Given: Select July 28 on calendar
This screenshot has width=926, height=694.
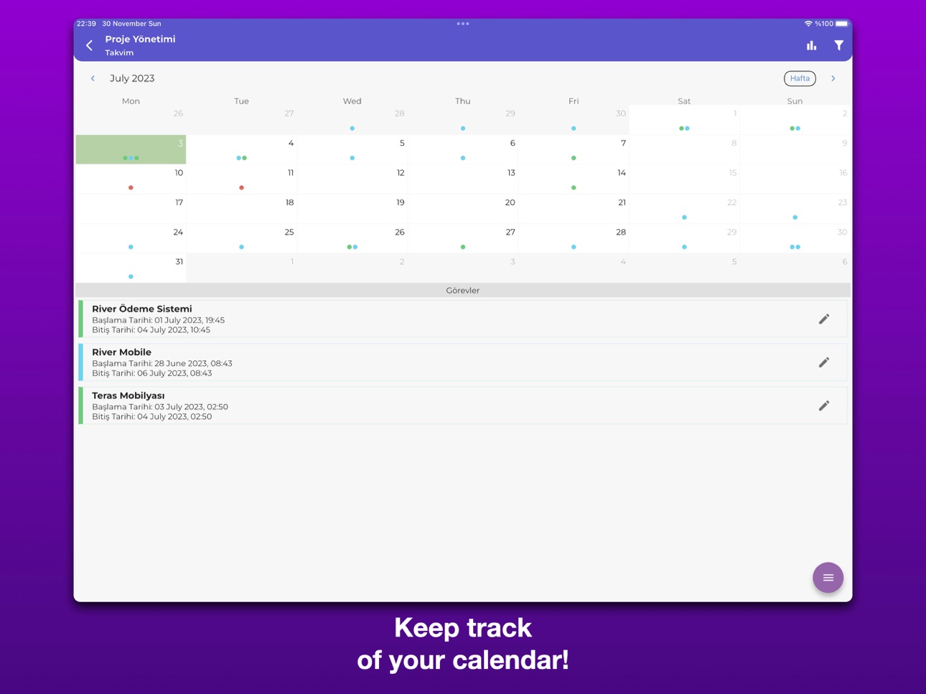Looking at the screenshot, I should point(574,238).
